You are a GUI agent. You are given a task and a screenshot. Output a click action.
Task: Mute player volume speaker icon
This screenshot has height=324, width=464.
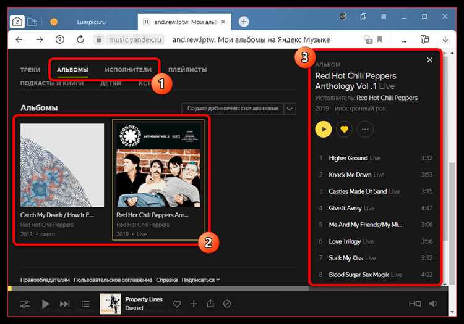pyautogui.click(x=432, y=304)
